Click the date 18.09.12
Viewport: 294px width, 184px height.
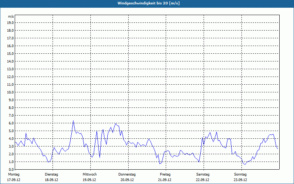(51, 180)
